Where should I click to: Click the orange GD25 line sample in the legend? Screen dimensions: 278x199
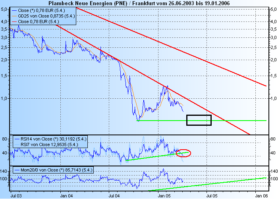[x=14, y=16]
